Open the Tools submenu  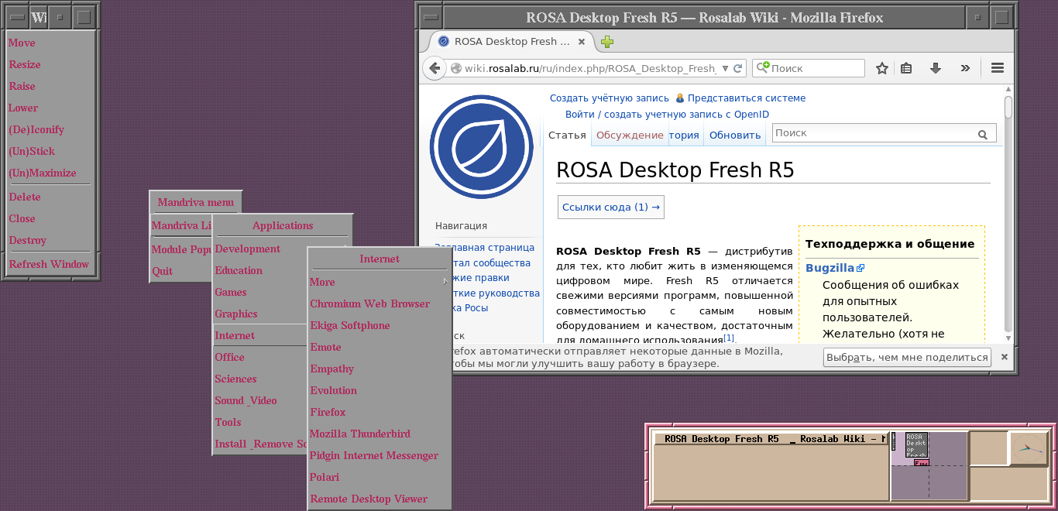click(260, 423)
